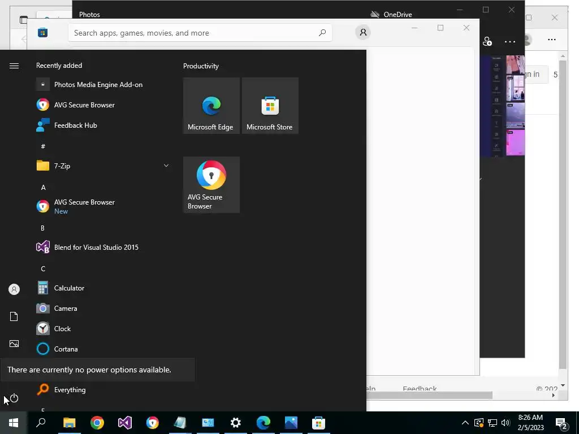
Task: Click the Microsoft Store home logo
Action: coord(42,33)
